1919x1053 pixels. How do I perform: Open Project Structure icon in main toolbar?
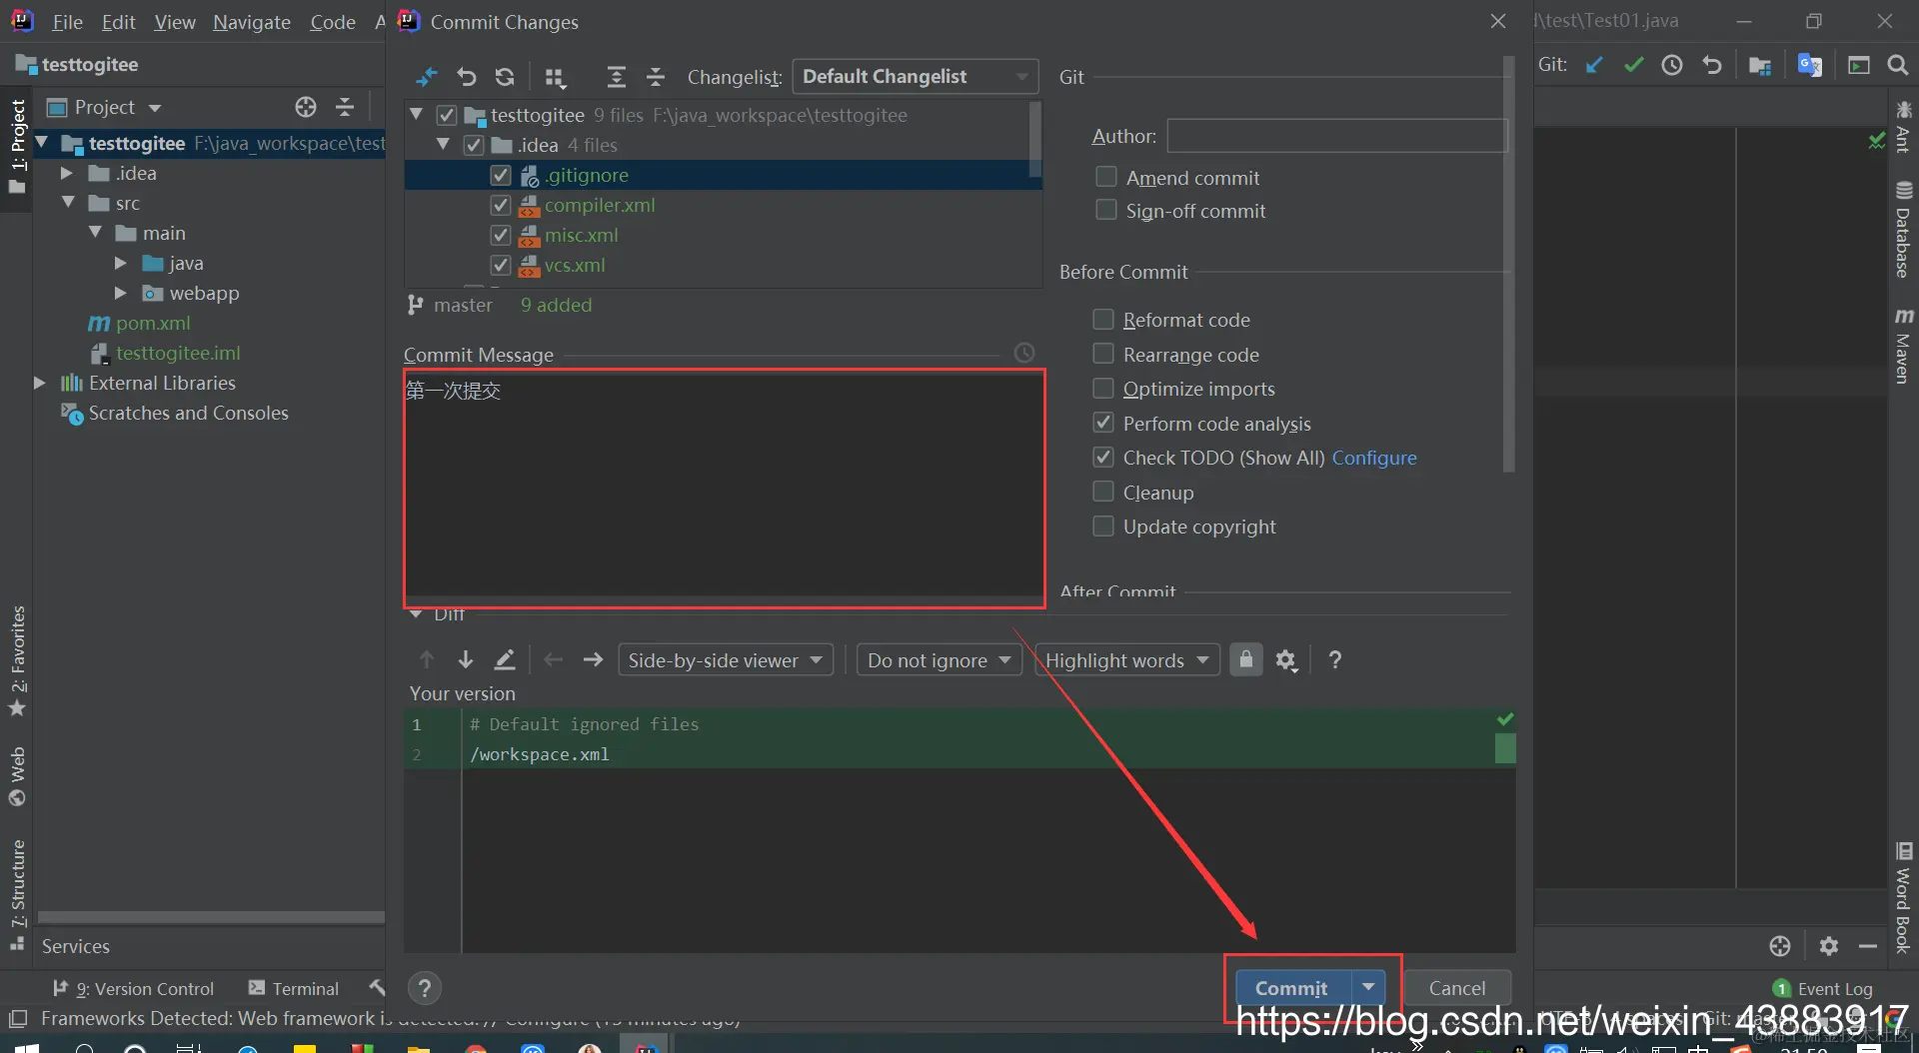1760,65
